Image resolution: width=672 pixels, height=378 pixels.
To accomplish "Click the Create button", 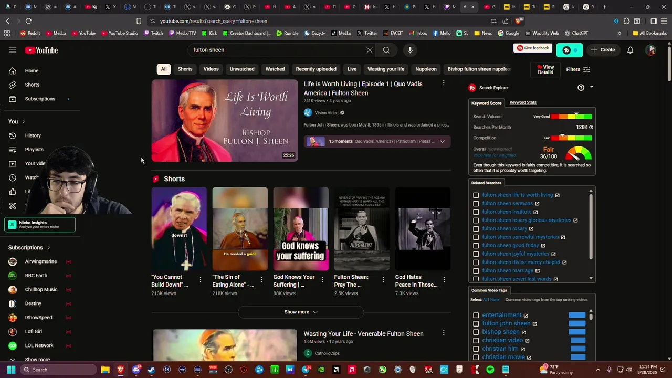I will pos(603,50).
